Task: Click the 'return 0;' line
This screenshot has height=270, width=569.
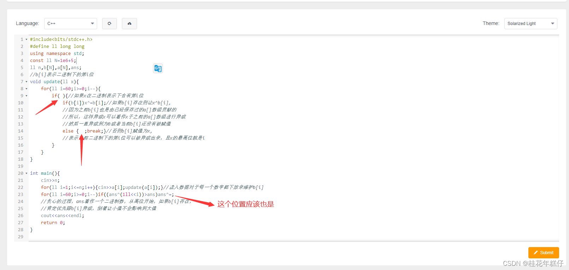Action: [53, 223]
